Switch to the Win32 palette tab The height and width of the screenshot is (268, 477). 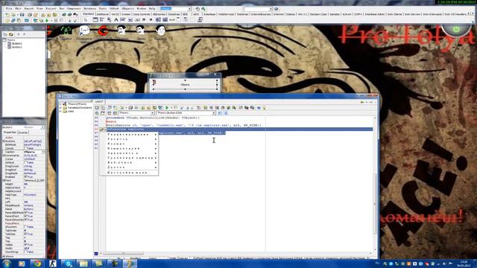pyautogui.click(x=115, y=14)
